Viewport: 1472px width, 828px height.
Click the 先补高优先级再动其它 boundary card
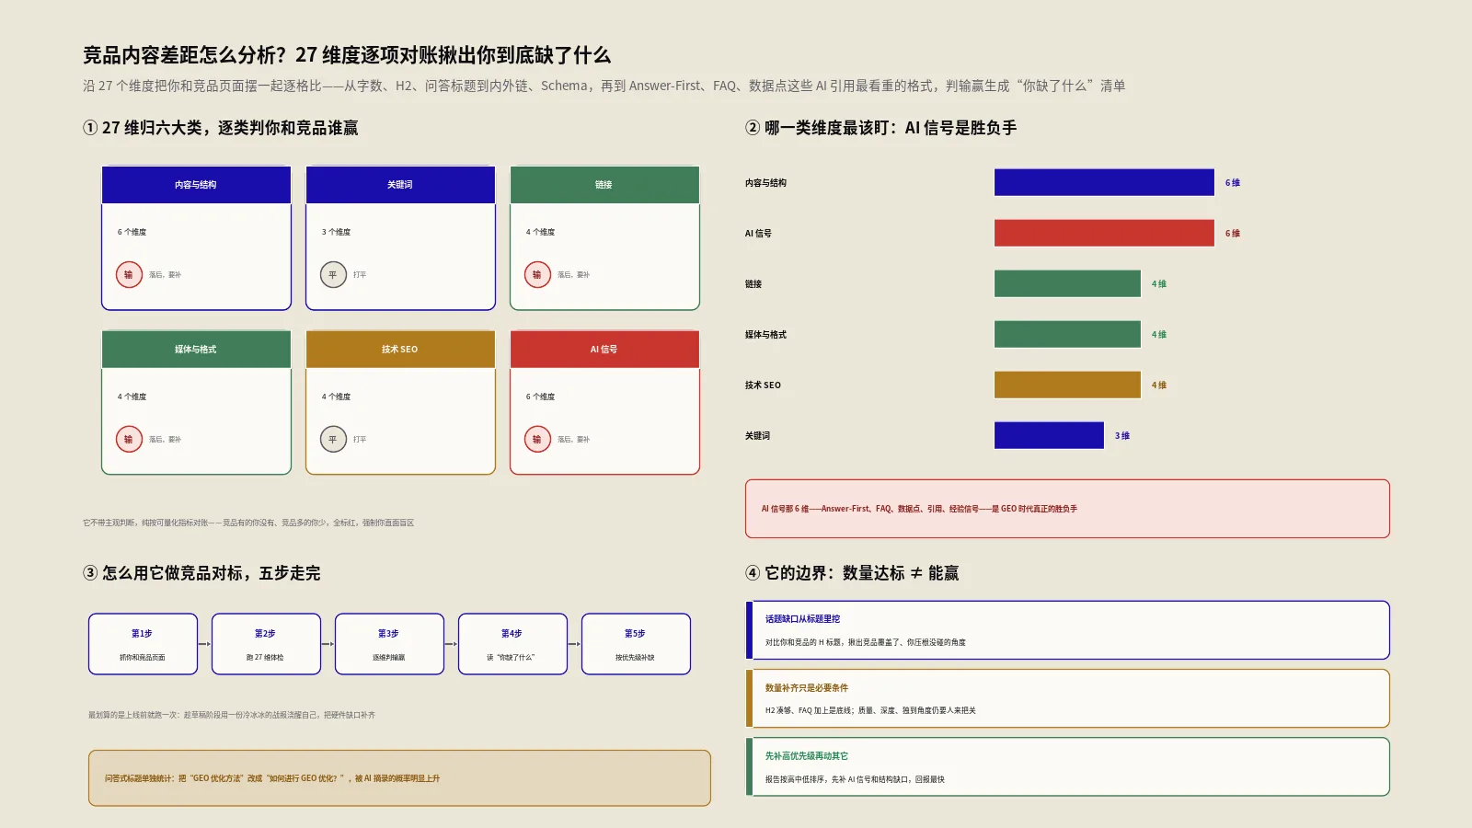(1067, 766)
